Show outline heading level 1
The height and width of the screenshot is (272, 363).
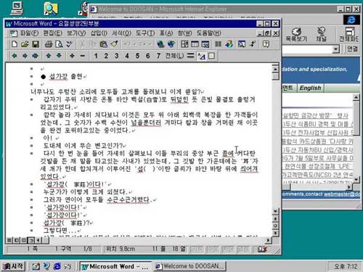pyautogui.click(x=96, y=56)
